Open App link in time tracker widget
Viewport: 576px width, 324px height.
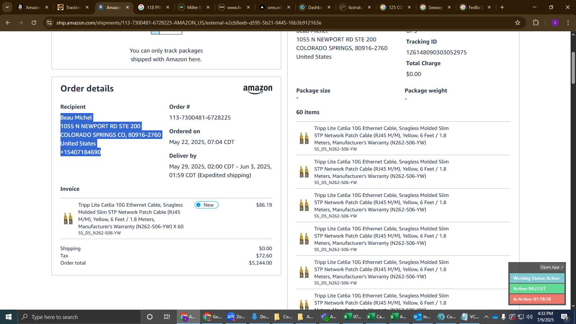(552, 267)
